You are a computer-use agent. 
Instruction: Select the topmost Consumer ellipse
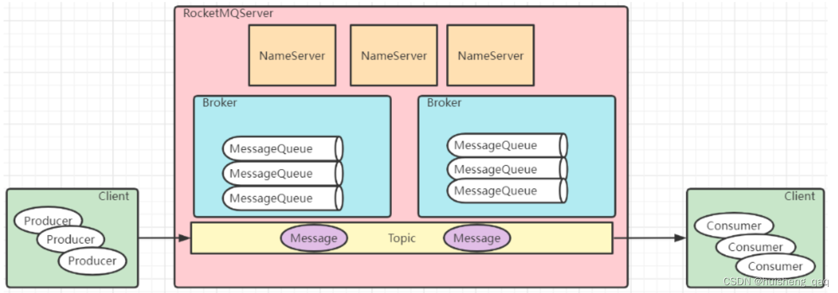click(734, 226)
